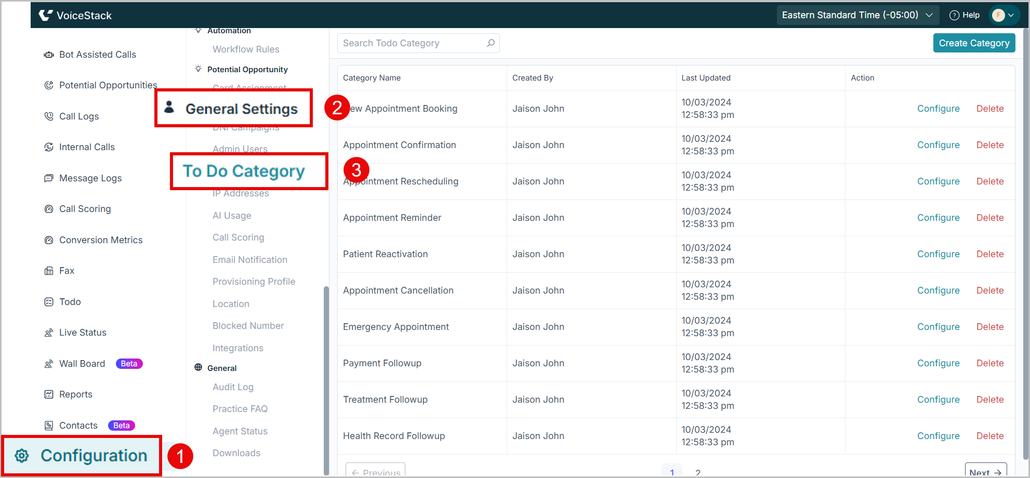The width and height of the screenshot is (1030, 478).
Task: Open Blocked Number settings
Action: pos(248,326)
